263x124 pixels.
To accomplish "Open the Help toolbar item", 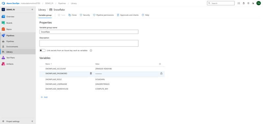I will tap(145, 15).
